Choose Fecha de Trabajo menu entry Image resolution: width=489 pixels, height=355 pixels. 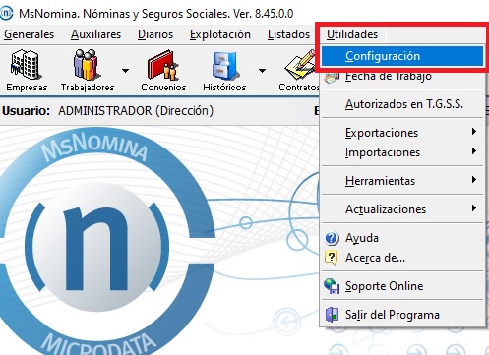point(402,76)
